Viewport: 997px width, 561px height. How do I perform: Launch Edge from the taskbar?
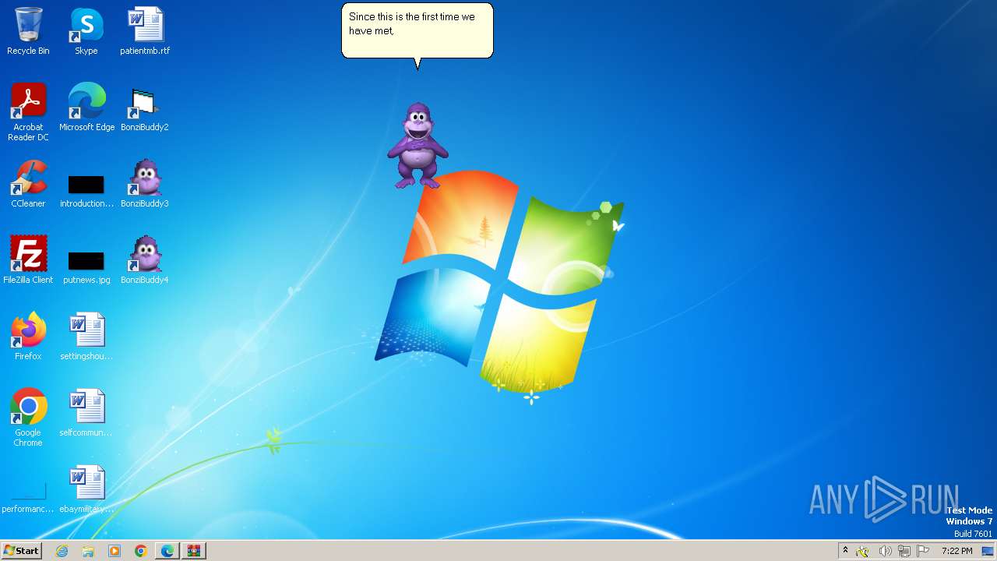167,551
